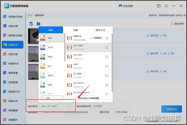This screenshot has height=125, width=187.
Task: Open 音频格式转换 in the sidebar
Action: point(13,35)
